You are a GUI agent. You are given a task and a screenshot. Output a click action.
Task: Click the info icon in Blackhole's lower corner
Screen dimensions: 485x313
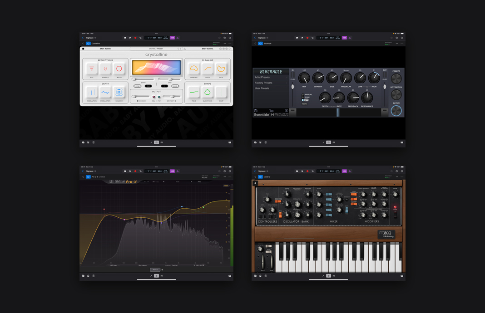pyautogui.click(x=286, y=110)
